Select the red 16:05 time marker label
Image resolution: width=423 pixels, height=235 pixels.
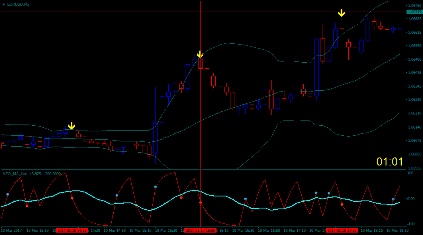click(200, 231)
